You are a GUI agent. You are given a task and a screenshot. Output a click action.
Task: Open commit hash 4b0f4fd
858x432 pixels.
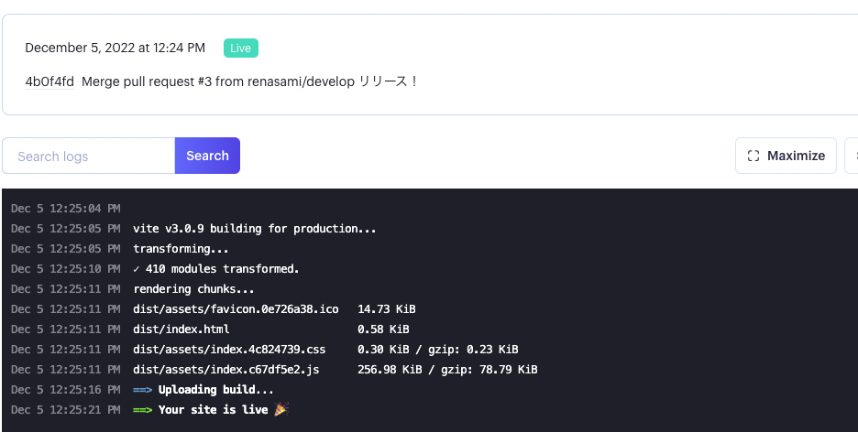click(x=49, y=81)
